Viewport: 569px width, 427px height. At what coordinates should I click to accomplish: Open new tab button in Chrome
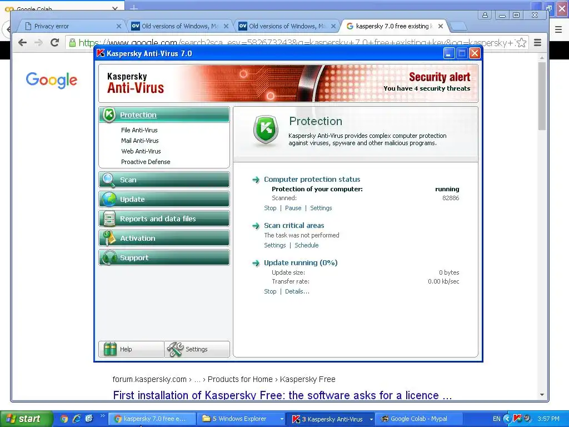pyautogui.click(x=458, y=26)
